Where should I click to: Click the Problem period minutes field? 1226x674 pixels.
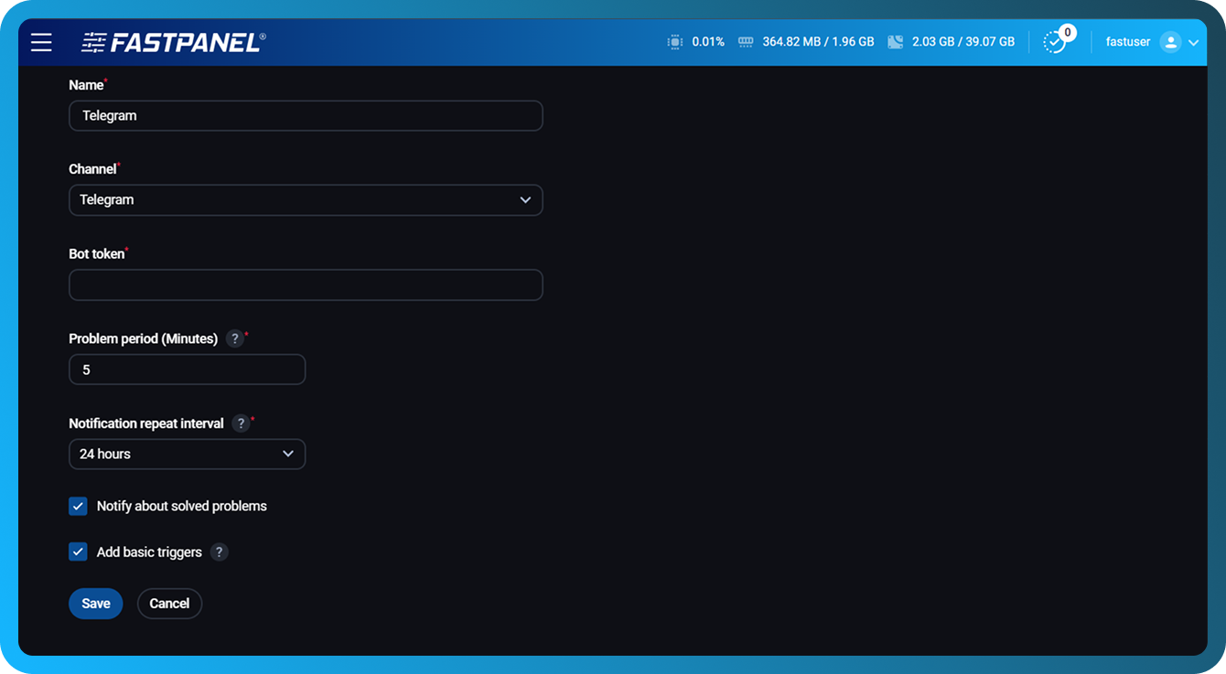(187, 370)
